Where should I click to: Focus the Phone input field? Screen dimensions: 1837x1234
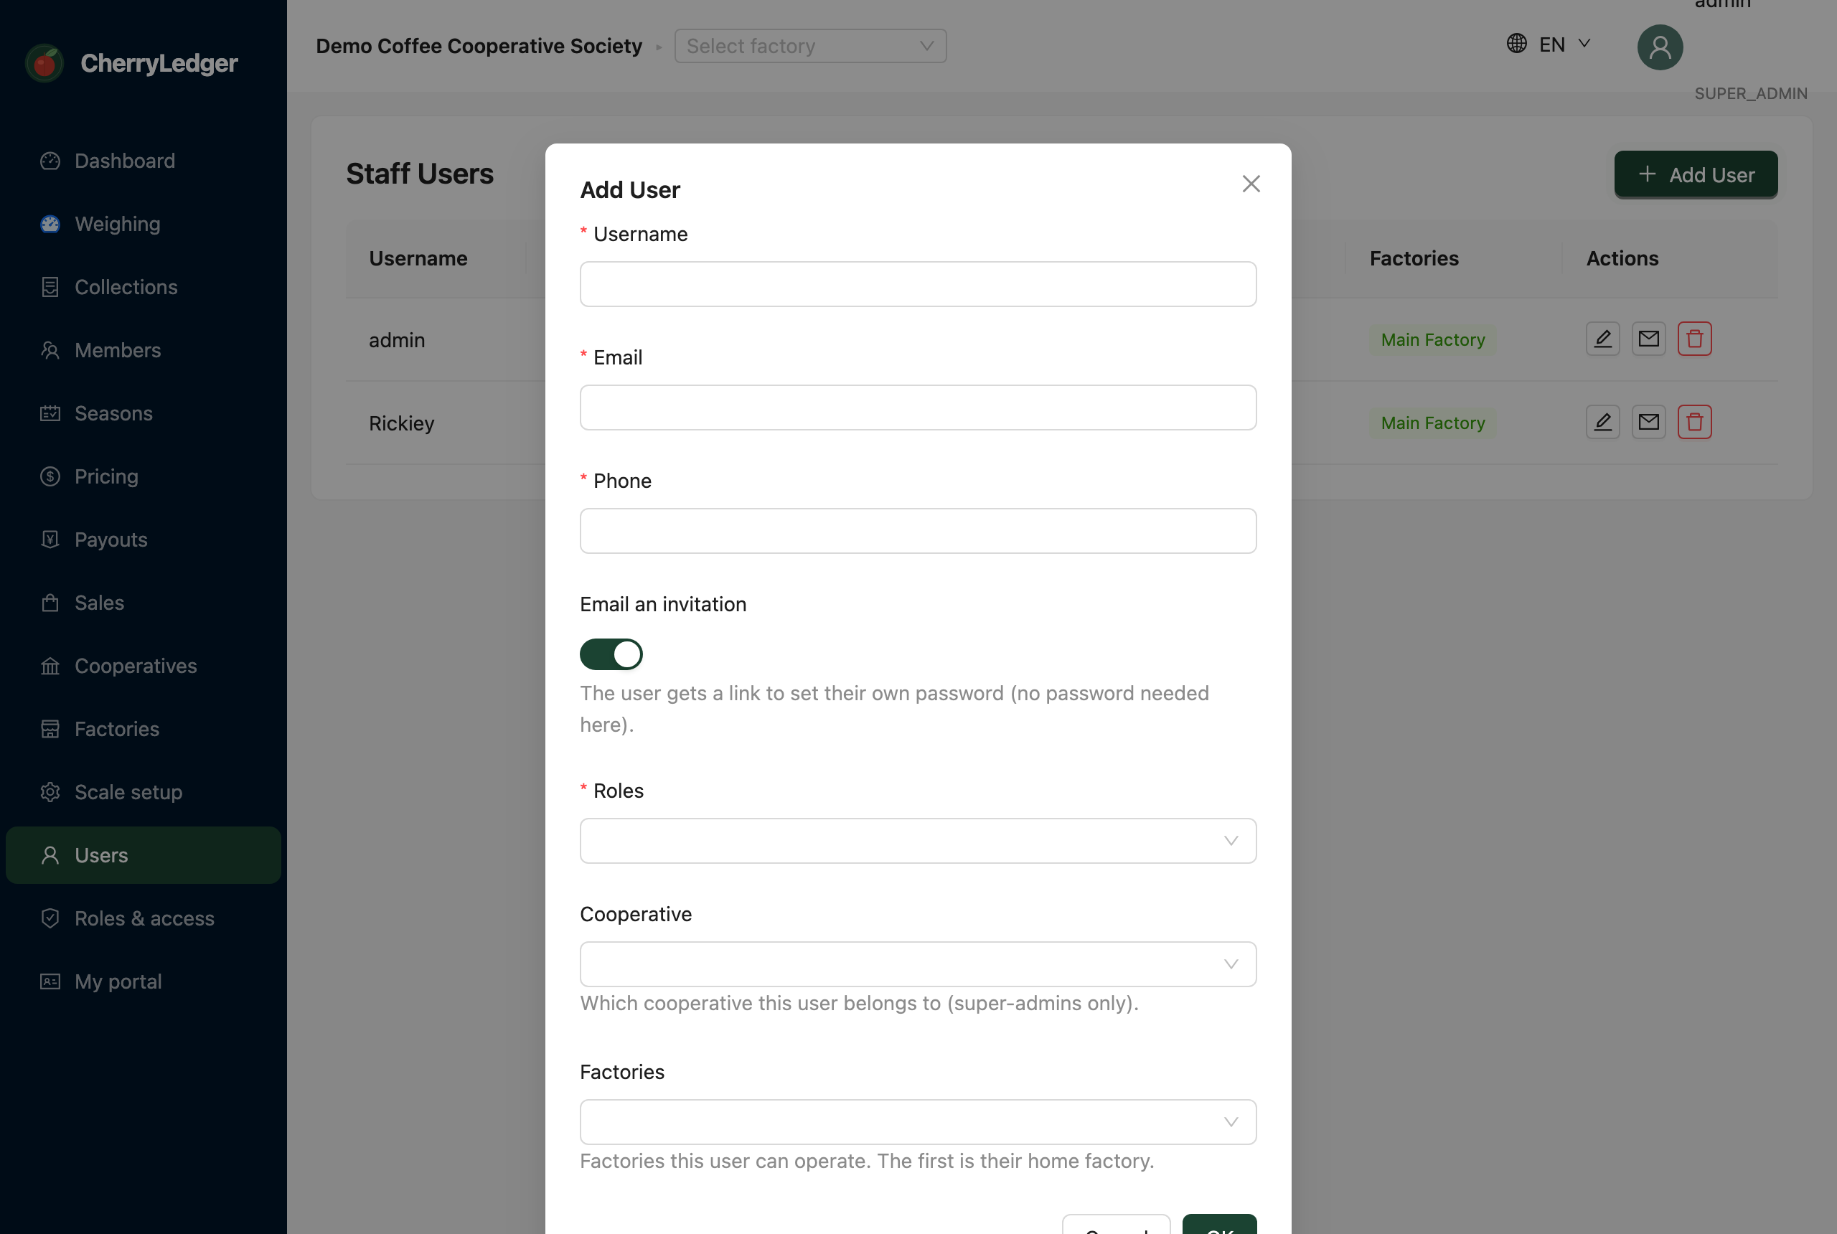pos(918,530)
